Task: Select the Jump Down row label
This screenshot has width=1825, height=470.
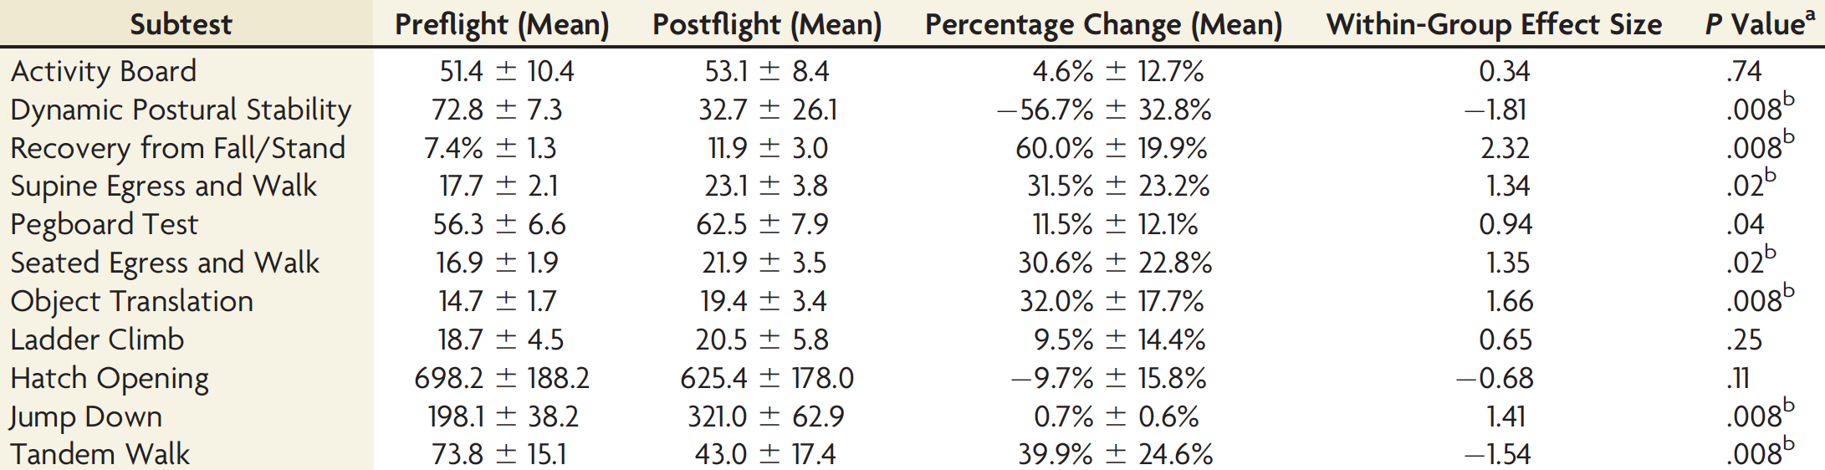Action: (86, 416)
